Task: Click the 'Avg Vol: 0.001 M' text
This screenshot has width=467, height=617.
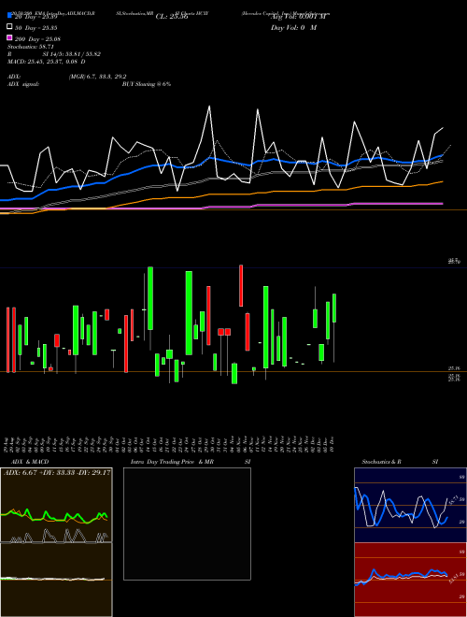Action: (x=298, y=17)
